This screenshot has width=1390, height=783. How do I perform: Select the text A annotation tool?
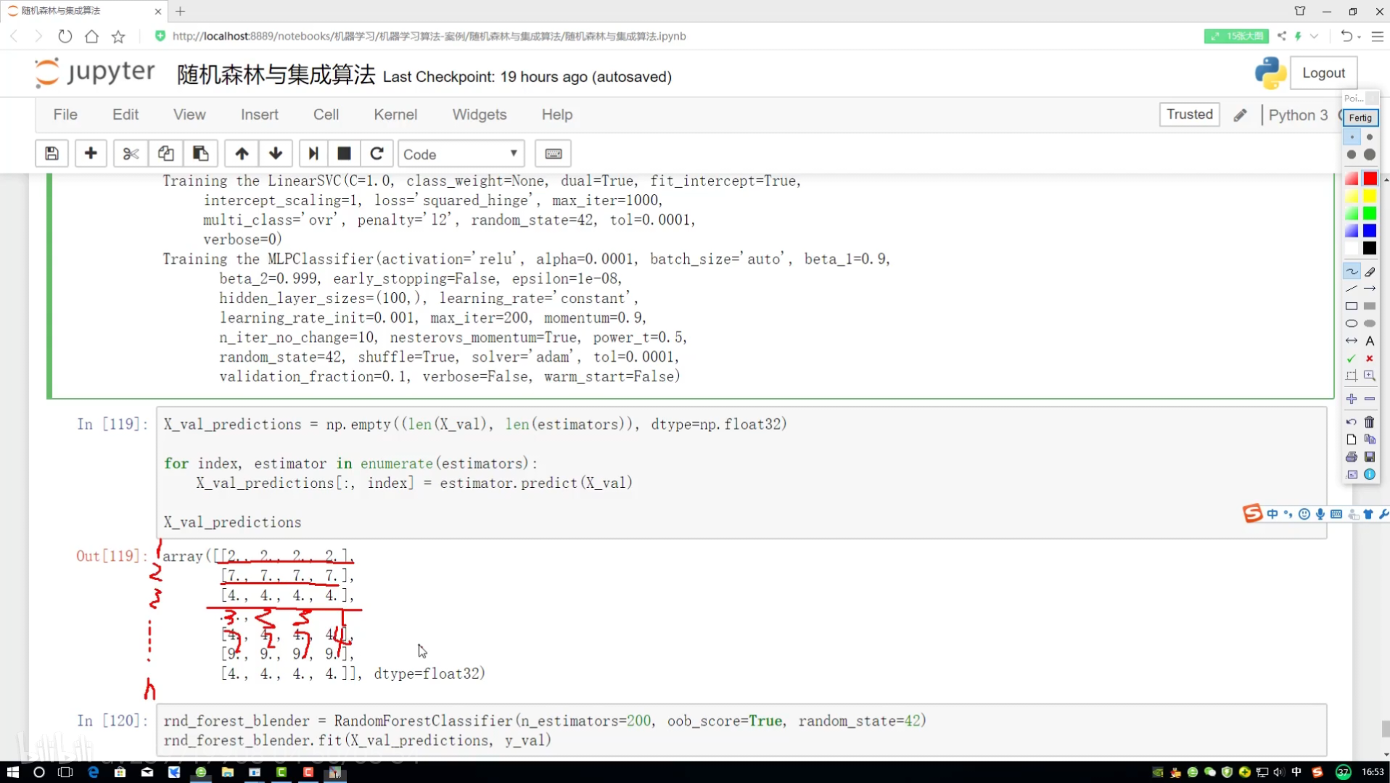coord(1370,341)
